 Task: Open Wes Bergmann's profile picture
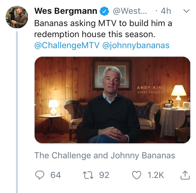(17, 17)
